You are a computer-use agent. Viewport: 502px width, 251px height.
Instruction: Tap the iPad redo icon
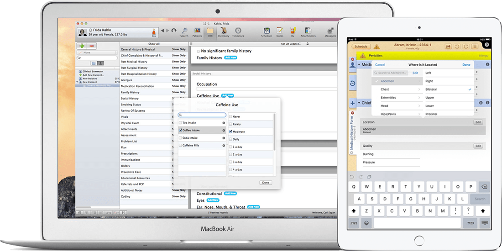(x=466, y=47)
